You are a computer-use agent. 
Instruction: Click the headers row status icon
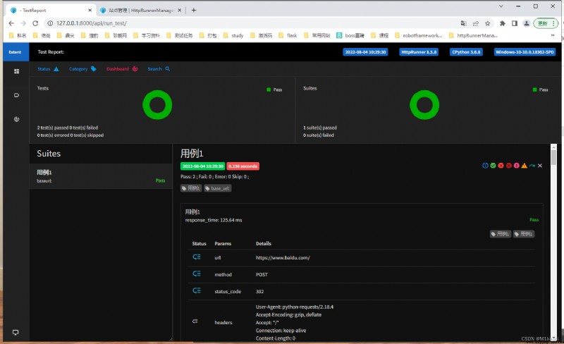pos(195,321)
